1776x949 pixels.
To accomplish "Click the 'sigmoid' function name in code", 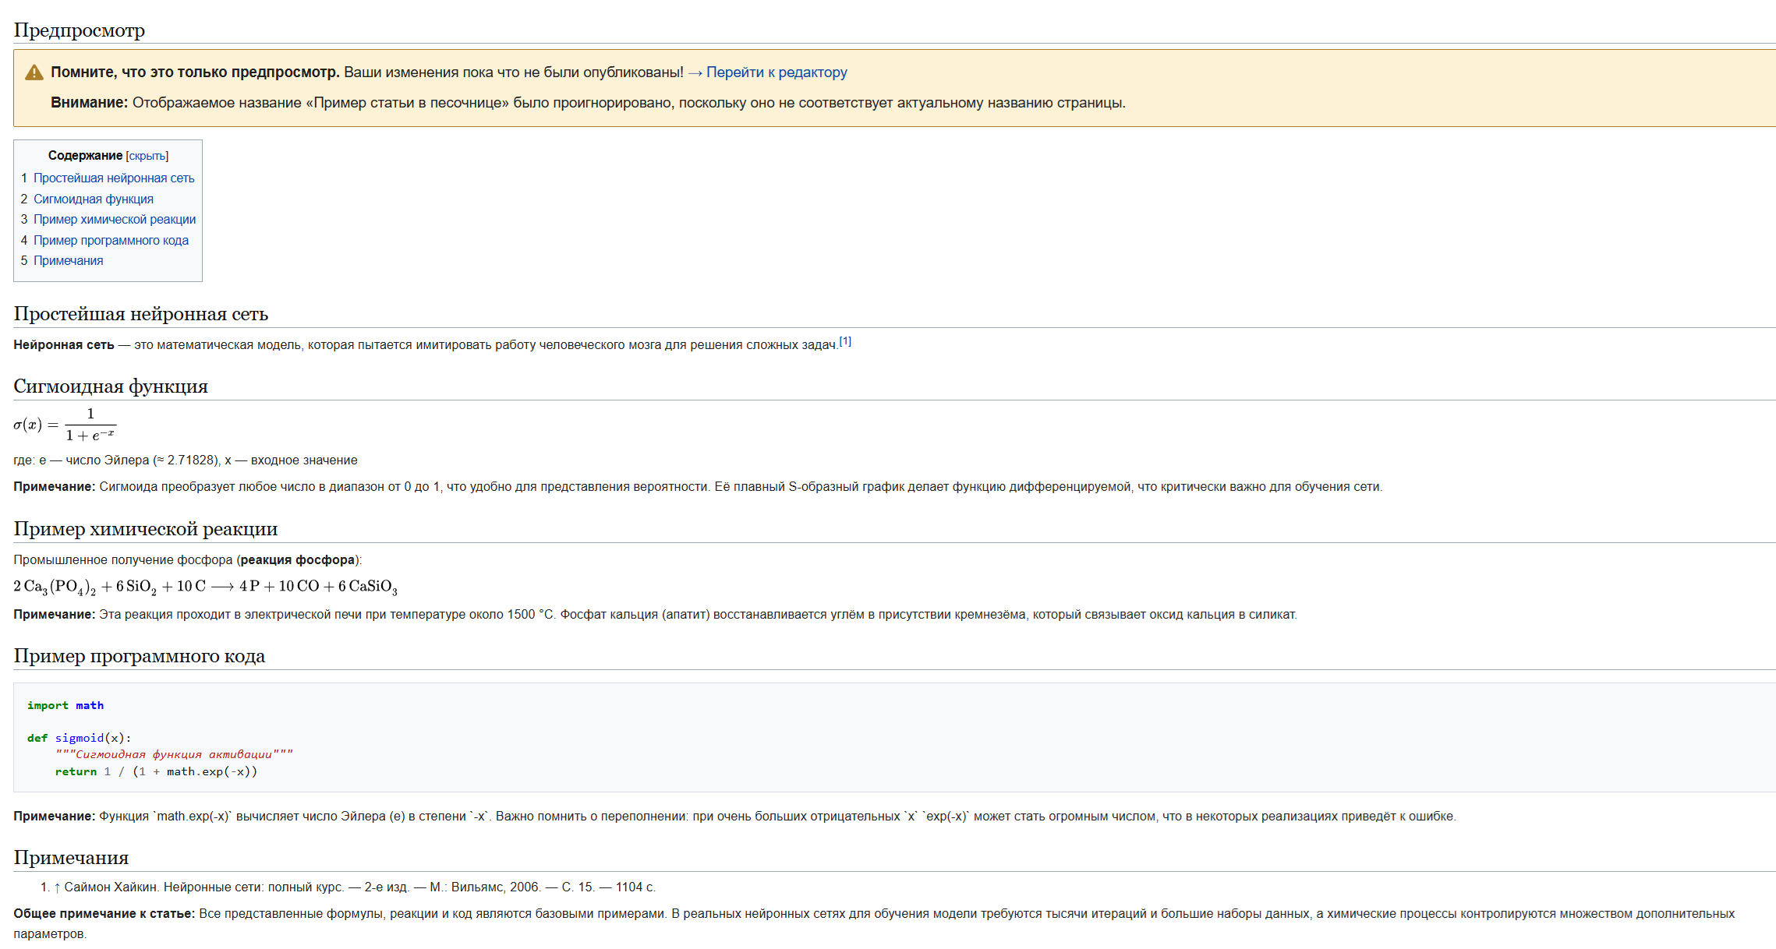I will coord(79,738).
